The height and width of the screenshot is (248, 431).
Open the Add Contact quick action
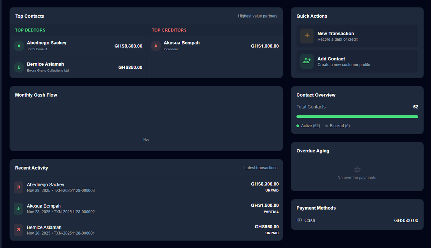357,61
